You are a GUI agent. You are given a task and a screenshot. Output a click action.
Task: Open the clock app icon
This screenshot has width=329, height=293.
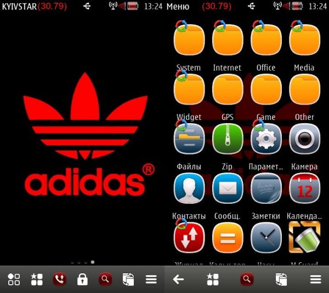266,238
